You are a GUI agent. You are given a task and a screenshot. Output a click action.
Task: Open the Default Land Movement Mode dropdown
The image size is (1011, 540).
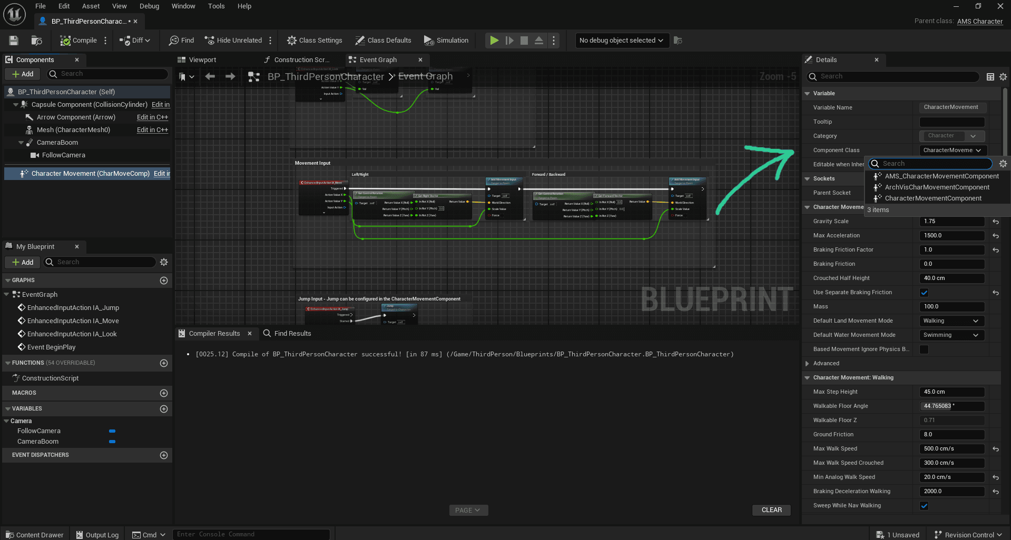pyautogui.click(x=951, y=321)
